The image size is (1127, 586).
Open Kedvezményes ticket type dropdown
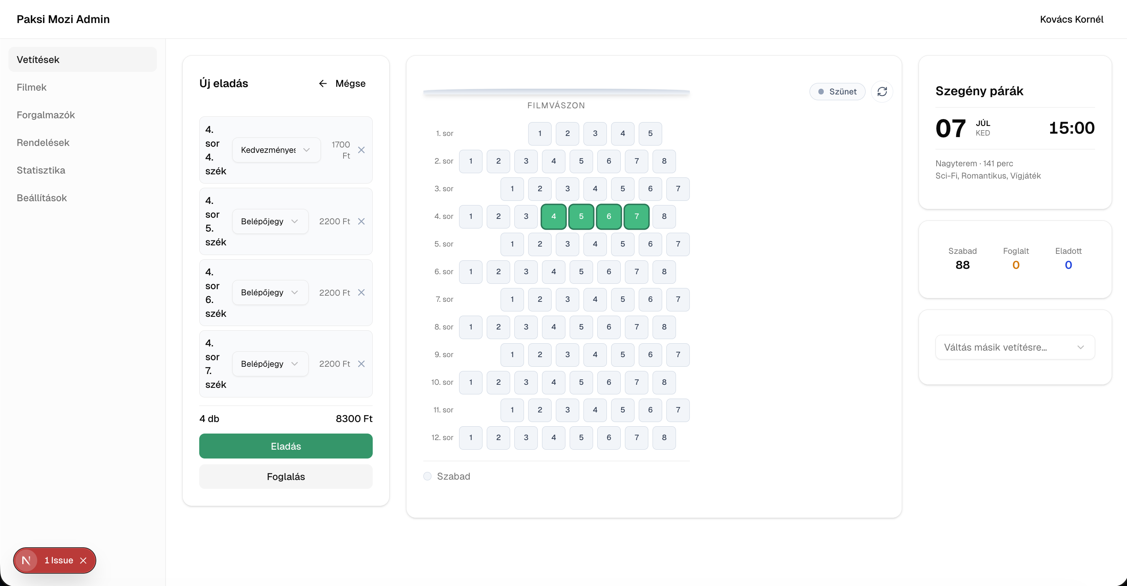(276, 150)
